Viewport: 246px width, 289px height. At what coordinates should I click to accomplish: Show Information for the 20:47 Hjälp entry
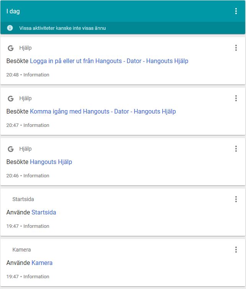36,125
